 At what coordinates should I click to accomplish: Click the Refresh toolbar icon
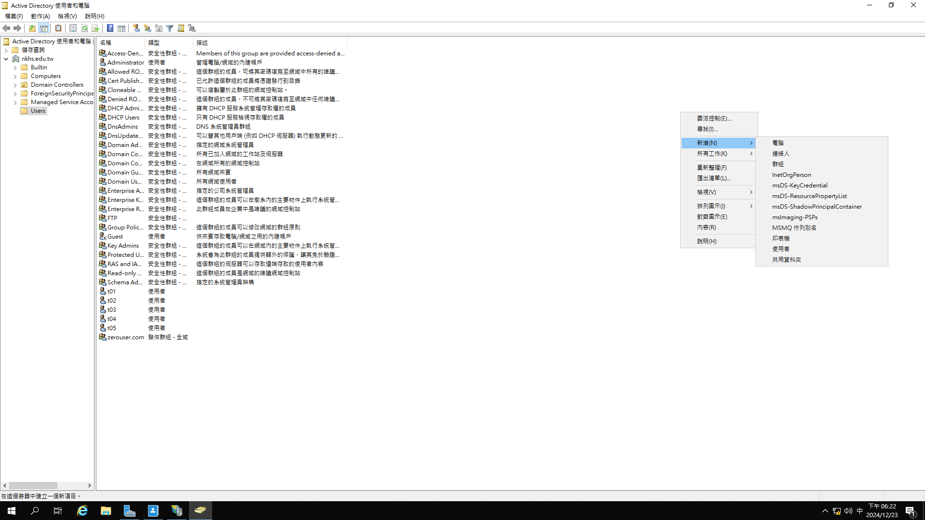coord(84,28)
